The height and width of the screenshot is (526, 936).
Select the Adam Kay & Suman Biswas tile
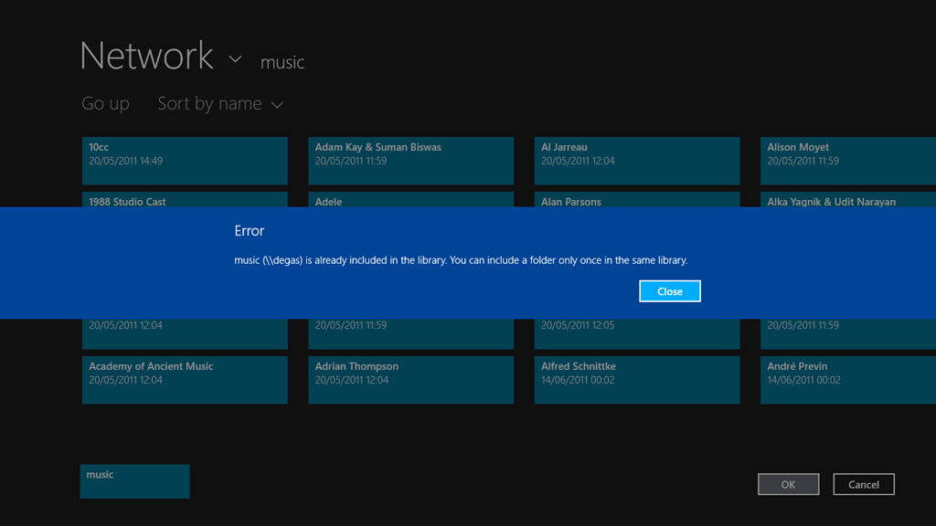410,161
